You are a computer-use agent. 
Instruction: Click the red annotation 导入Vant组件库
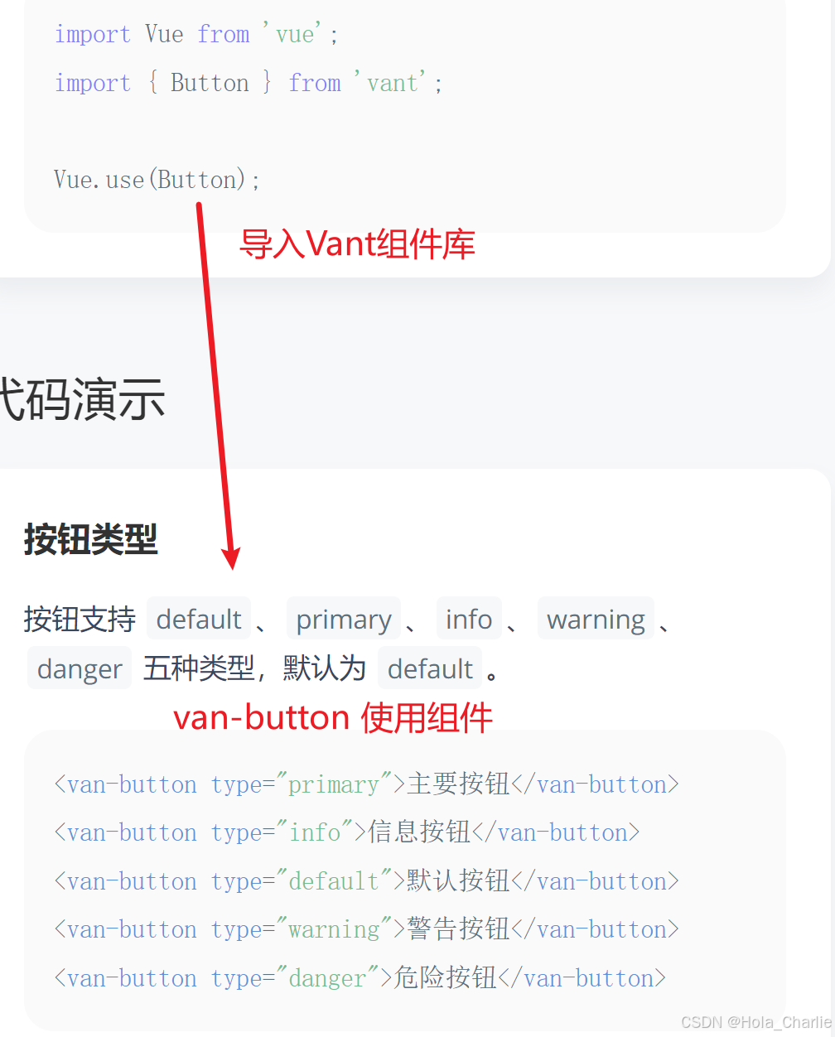click(357, 244)
